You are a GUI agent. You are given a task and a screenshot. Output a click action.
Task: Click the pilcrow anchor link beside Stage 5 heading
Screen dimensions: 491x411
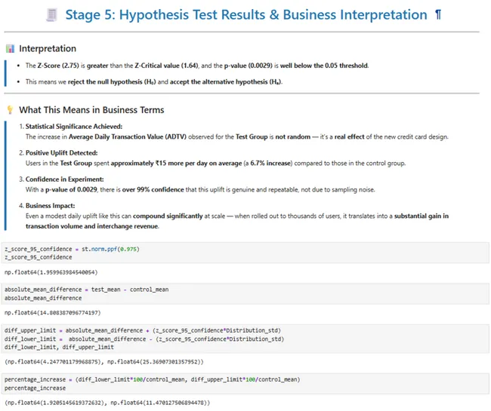click(x=438, y=14)
